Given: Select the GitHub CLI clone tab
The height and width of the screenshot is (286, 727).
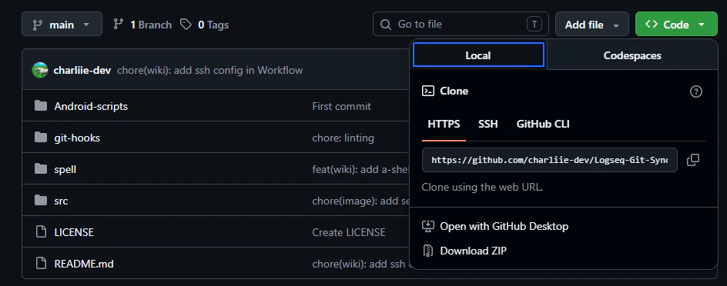Looking at the screenshot, I should point(543,124).
